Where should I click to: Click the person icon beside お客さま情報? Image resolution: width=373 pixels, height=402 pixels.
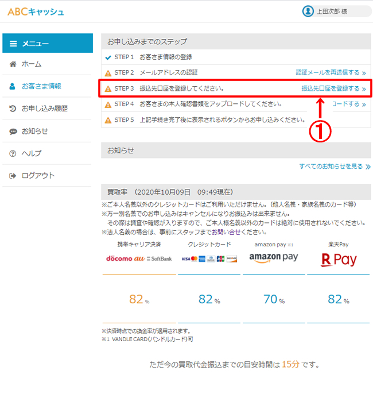[13, 86]
